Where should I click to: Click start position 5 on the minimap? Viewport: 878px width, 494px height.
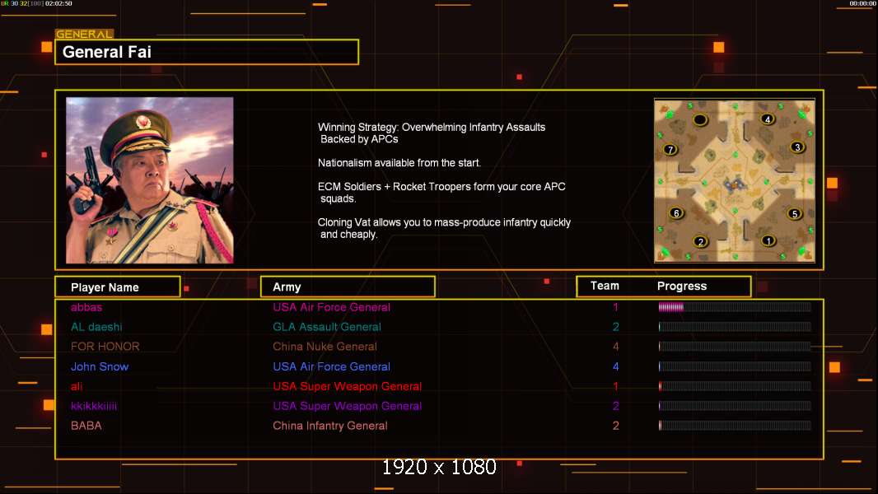(x=795, y=214)
